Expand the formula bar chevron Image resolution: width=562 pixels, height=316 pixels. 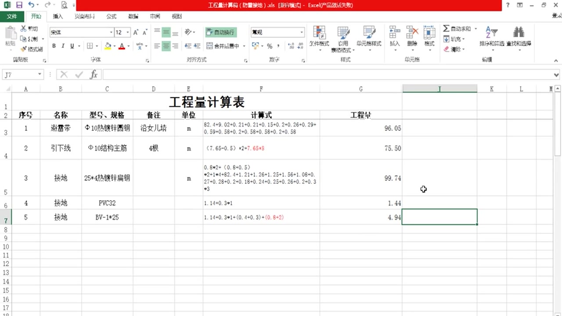pos(557,75)
